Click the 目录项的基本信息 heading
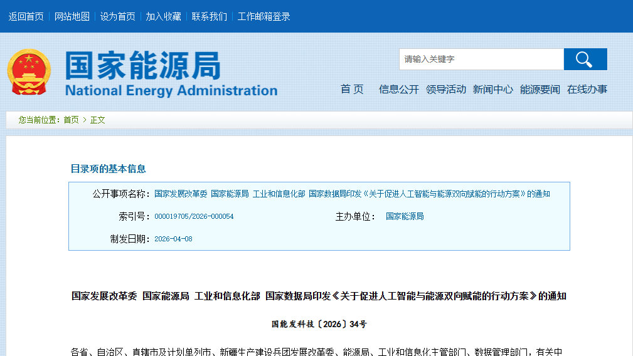633x356 pixels. (108, 169)
